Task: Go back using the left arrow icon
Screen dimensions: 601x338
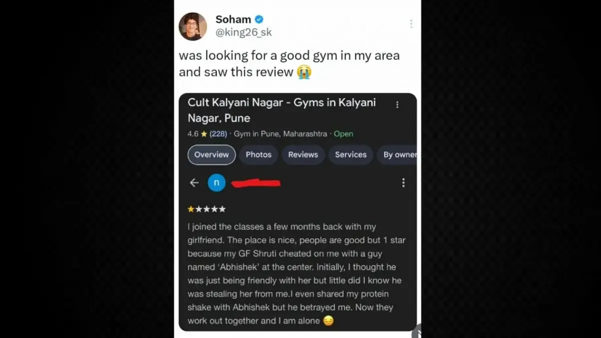Action: click(194, 183)
